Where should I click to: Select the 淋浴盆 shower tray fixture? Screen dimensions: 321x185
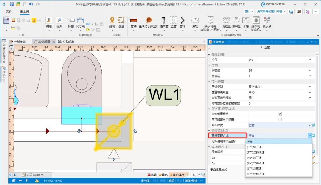236,21
